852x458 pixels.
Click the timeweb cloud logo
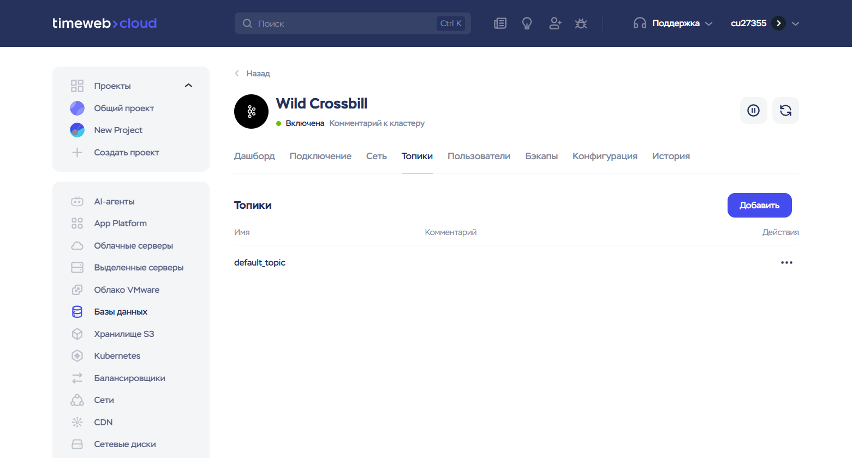[104, 23]
